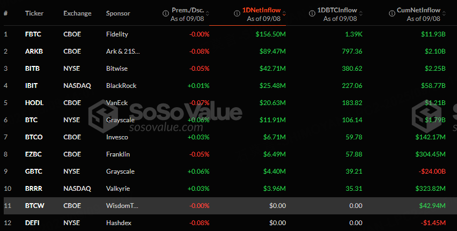Select the Ticker column header

point(34,13)
